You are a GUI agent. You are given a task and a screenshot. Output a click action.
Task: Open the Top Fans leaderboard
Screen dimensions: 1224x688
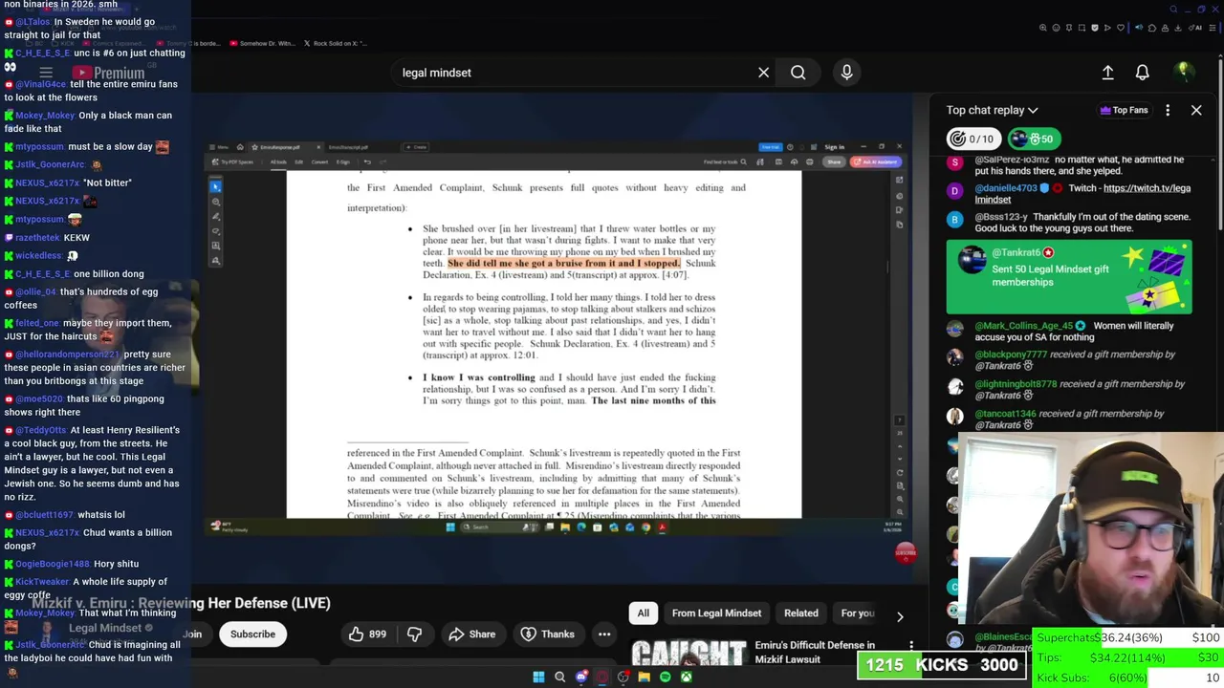click(x=1124, y=110)
